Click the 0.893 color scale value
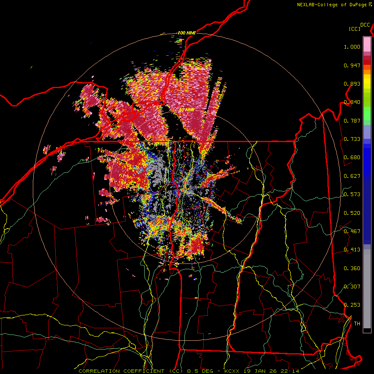This screenshot has width=374, height=374. [352, 84]
